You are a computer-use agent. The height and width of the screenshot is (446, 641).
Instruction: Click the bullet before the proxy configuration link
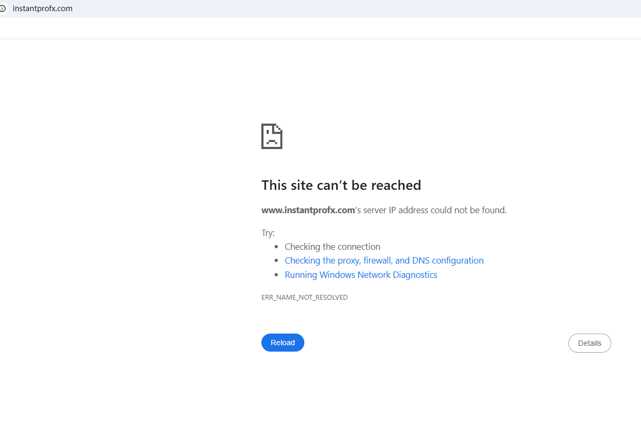(276, 261)
